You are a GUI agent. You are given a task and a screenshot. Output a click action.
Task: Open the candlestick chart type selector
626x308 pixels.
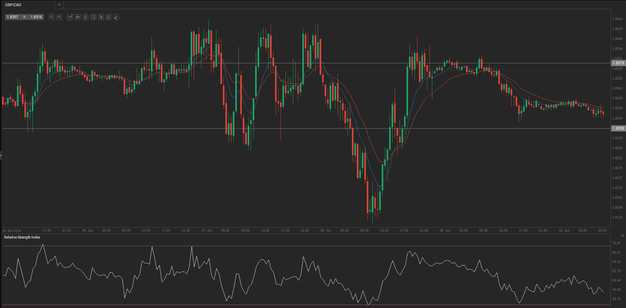pyautogui.click(x=78, y=17)
